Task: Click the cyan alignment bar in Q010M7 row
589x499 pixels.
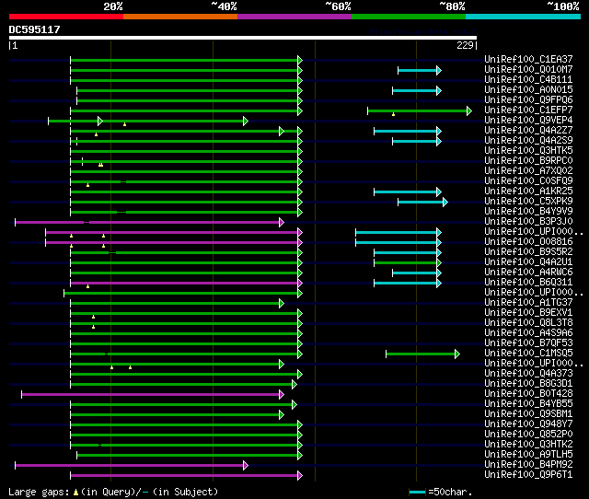Action: 420,70
